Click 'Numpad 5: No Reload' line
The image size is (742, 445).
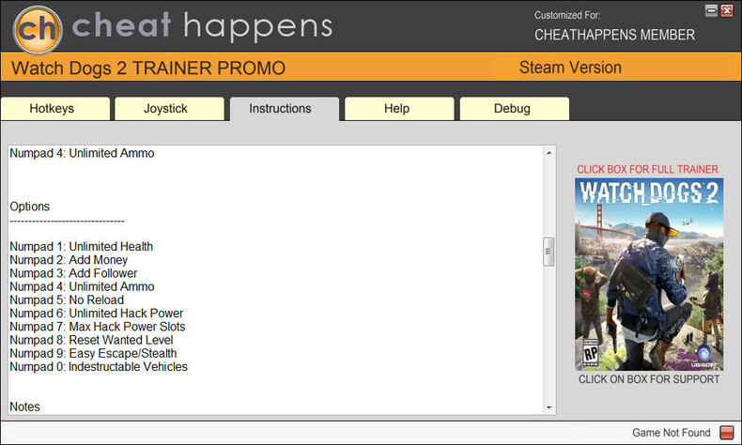tap(67, 299)
